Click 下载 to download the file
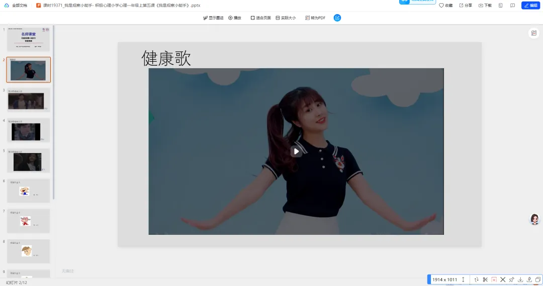 [x=485, y=6]
